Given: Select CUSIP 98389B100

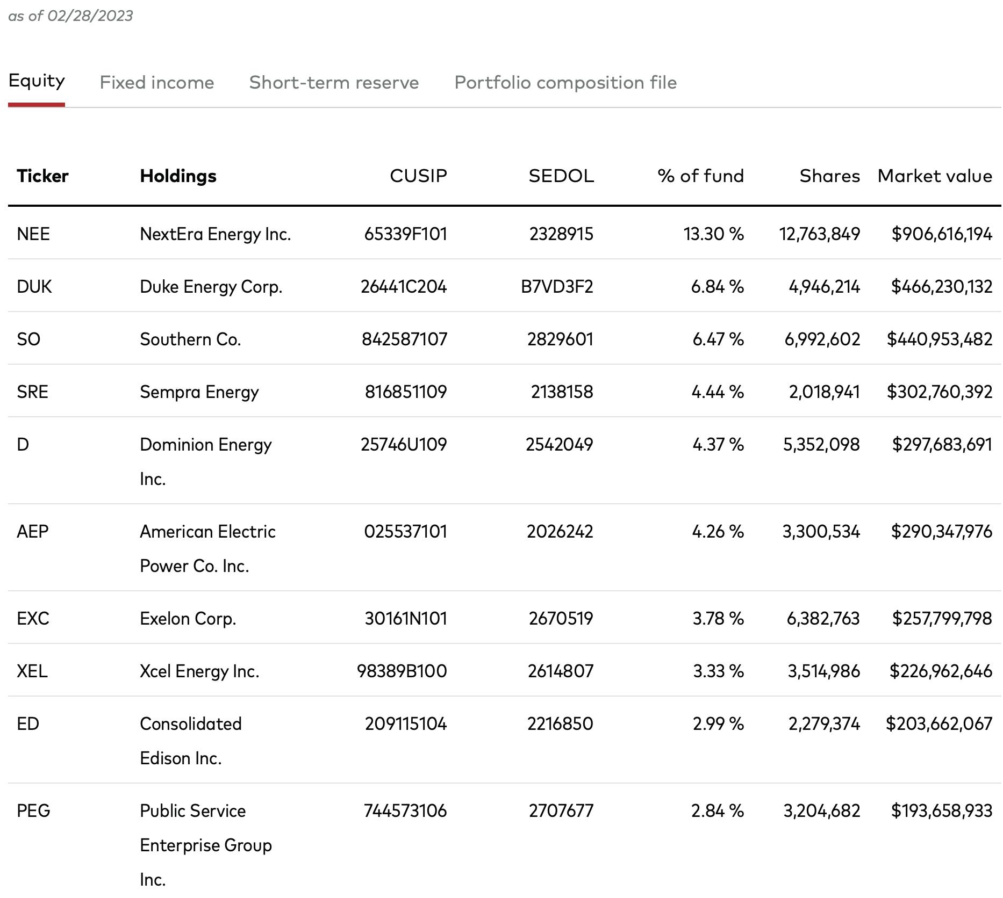Looking at the screenshot, I should pyautogui.click(x=402, y=671).
